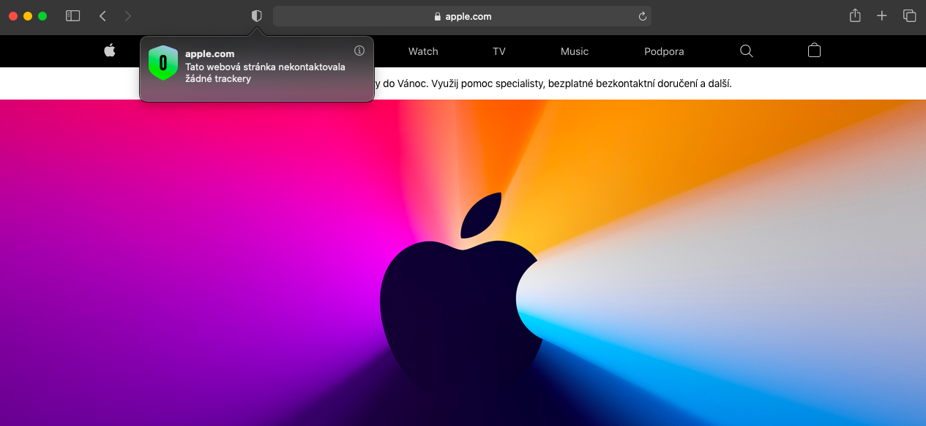Click the Apple logo in site navigation
Image resolution: width=926 pixels, height=426 pixels.
coord(110,51)
